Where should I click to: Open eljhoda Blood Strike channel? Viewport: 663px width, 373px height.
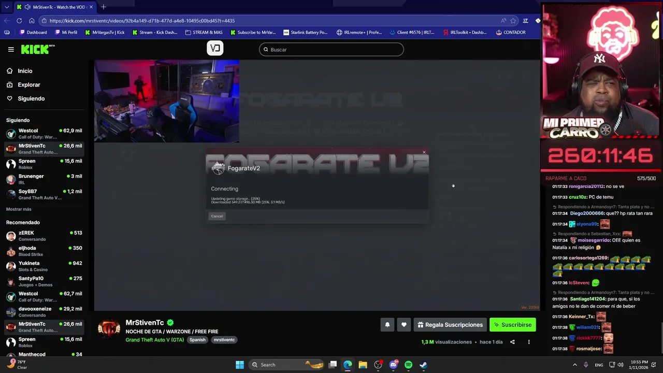(x=44, y=251)
